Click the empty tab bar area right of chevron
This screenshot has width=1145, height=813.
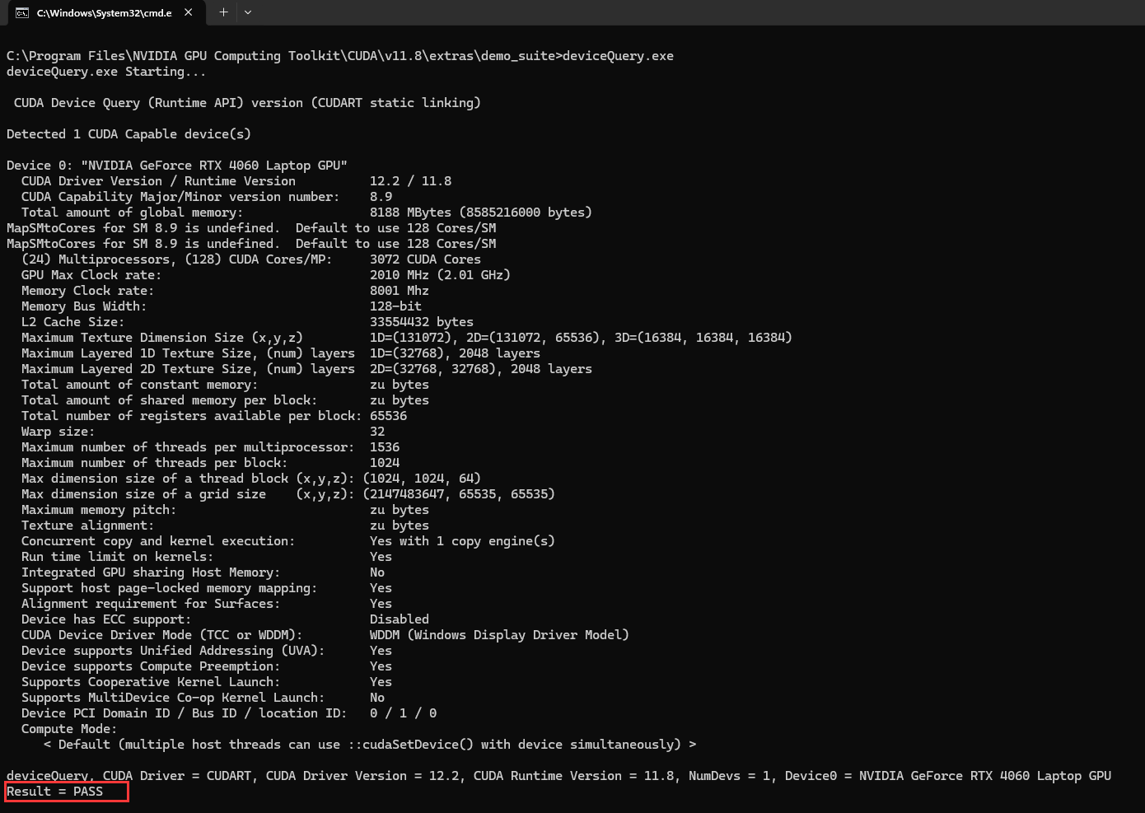[x=659, y=12]
